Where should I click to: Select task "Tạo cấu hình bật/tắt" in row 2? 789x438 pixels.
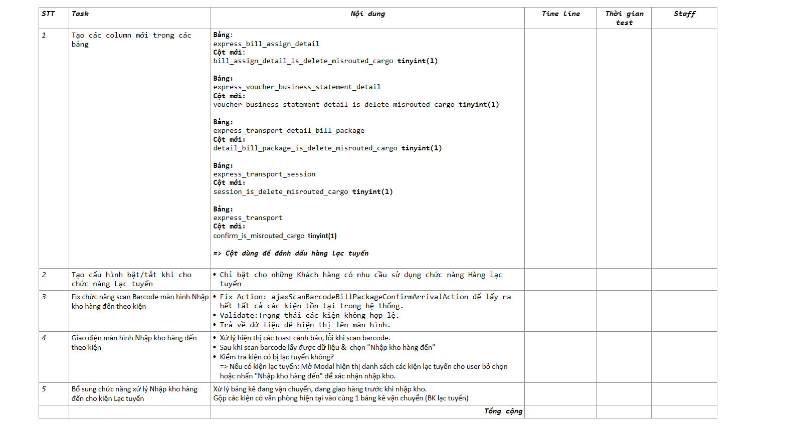[131, 279]
